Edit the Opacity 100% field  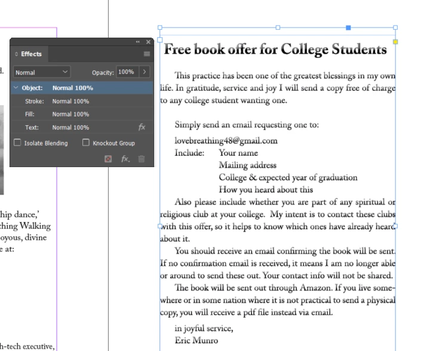click(127, 72)
